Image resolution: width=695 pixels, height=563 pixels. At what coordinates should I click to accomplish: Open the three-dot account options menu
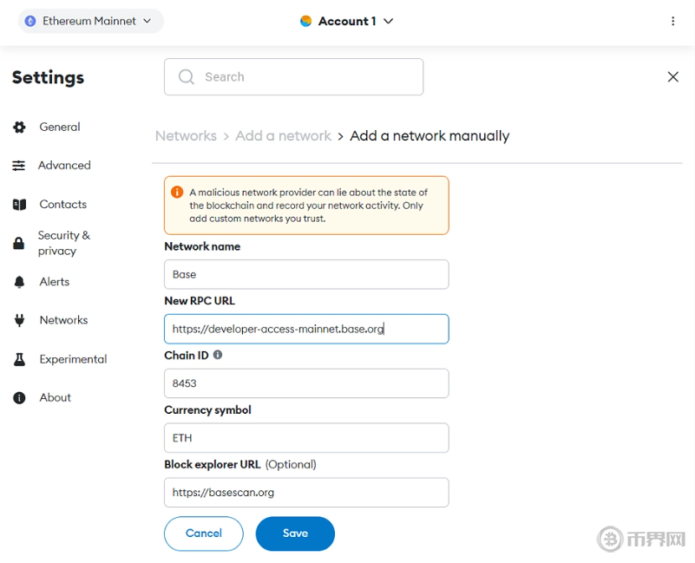coord(672,21)
